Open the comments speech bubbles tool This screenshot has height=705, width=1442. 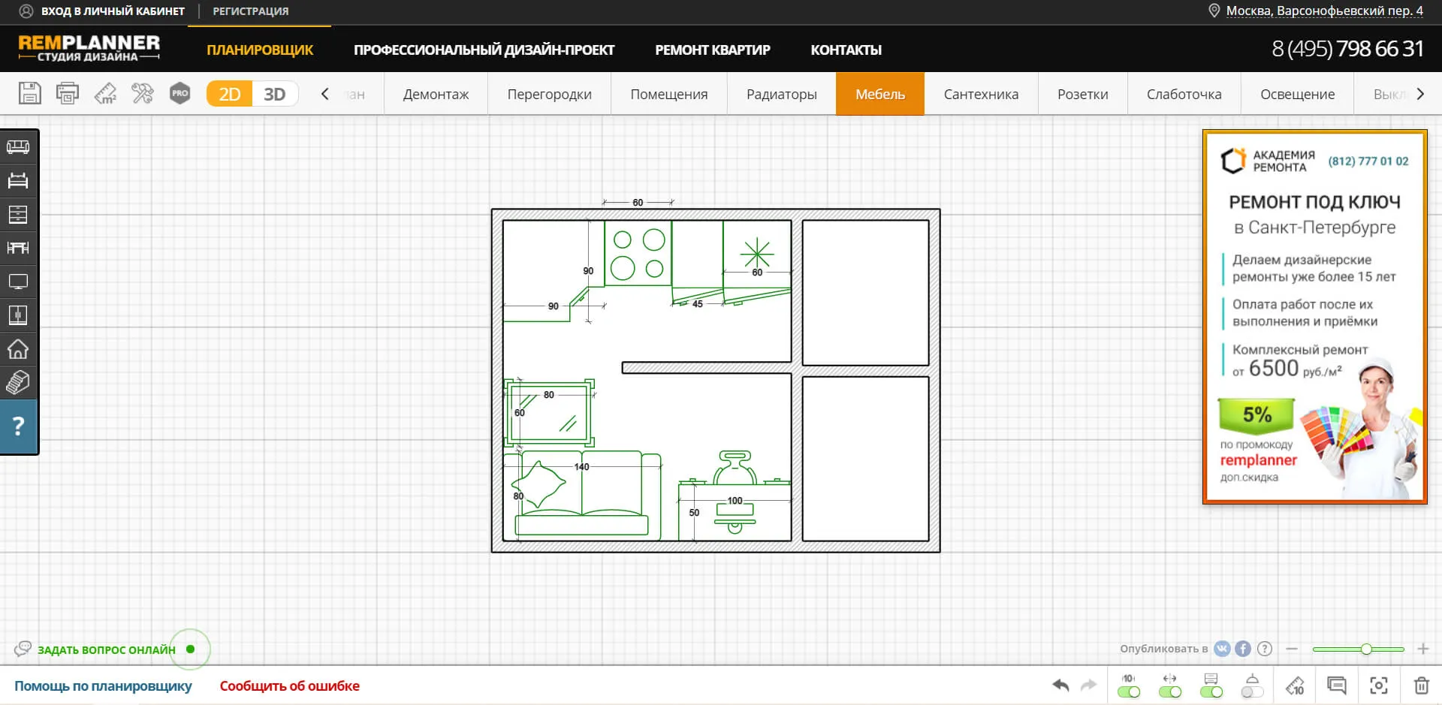(x=1337, y=685)
